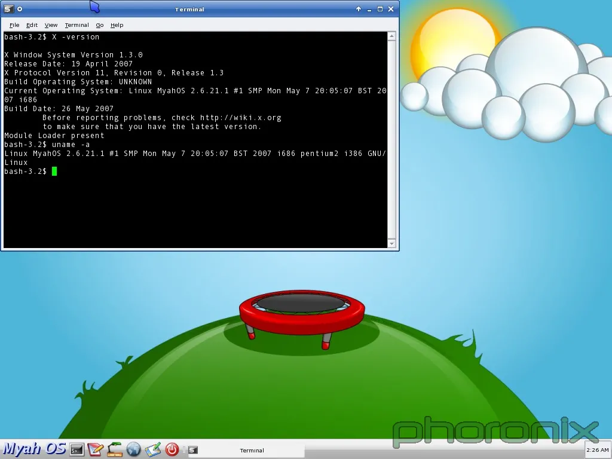Close the Terminal window
Viewport: 612px width, 459px height.
click(391, 9)
